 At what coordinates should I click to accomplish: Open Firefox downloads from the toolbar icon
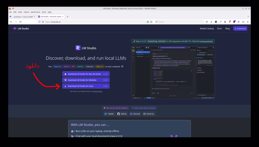[212, 22]
